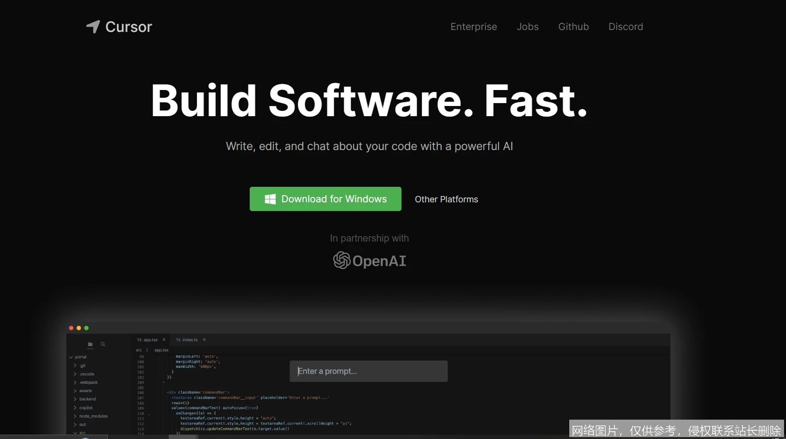Image resolution: width=786 pixels, height=439 pixels.
Task: Click the green window dot in editor preview
Action: tap(86, 328)
